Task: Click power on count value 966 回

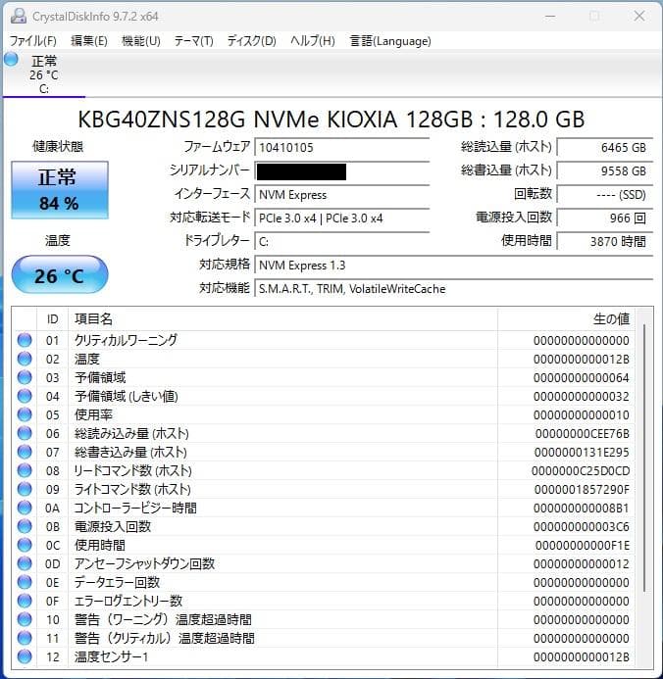Action: (604, 218)
